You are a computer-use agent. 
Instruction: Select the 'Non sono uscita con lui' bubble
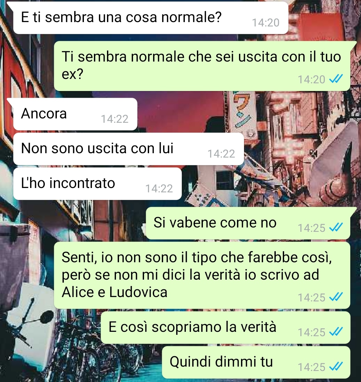[129, 149]
